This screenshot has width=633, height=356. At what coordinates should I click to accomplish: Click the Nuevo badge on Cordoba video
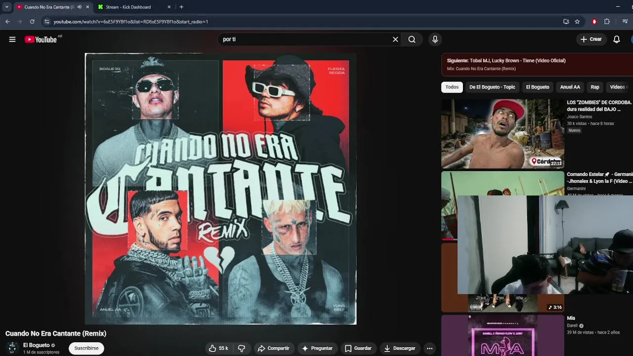tap(574, 131)
